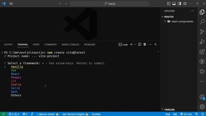Screen dimensions: 206x116
Task: Open Explorer view in activity bar
Action: pos(202,12)
